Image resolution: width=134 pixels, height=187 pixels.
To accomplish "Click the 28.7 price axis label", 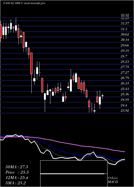I will (124, 56).
